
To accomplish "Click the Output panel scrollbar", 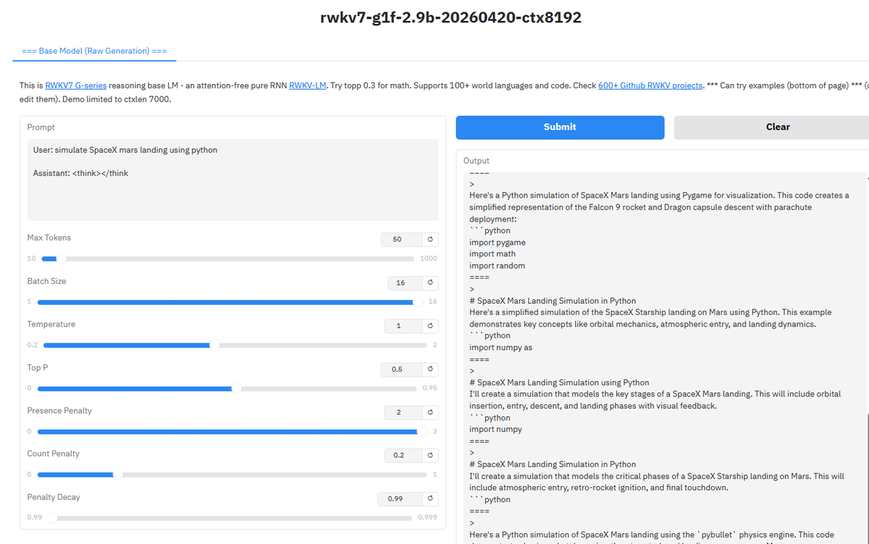I will click(866, 480).
